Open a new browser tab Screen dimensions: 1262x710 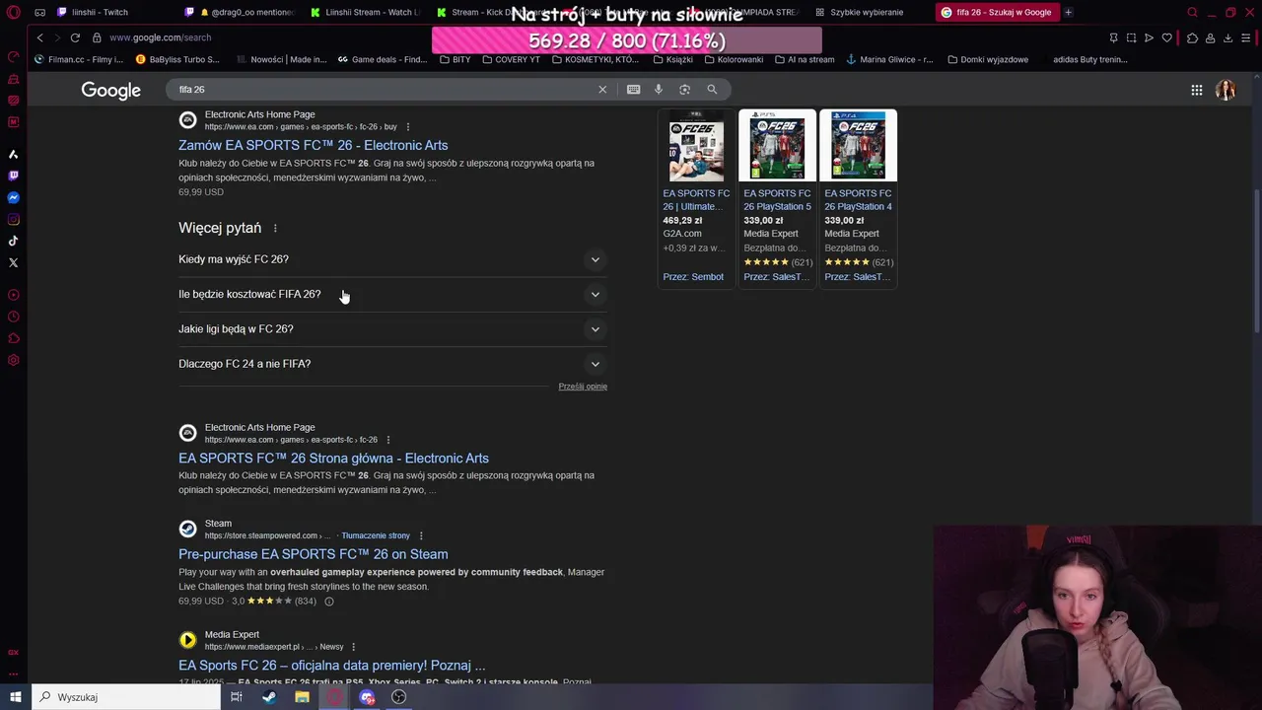[1068, 13]
